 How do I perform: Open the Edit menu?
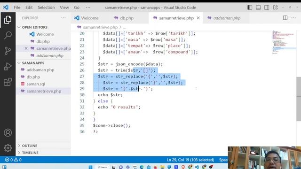[x=29, y=8]
